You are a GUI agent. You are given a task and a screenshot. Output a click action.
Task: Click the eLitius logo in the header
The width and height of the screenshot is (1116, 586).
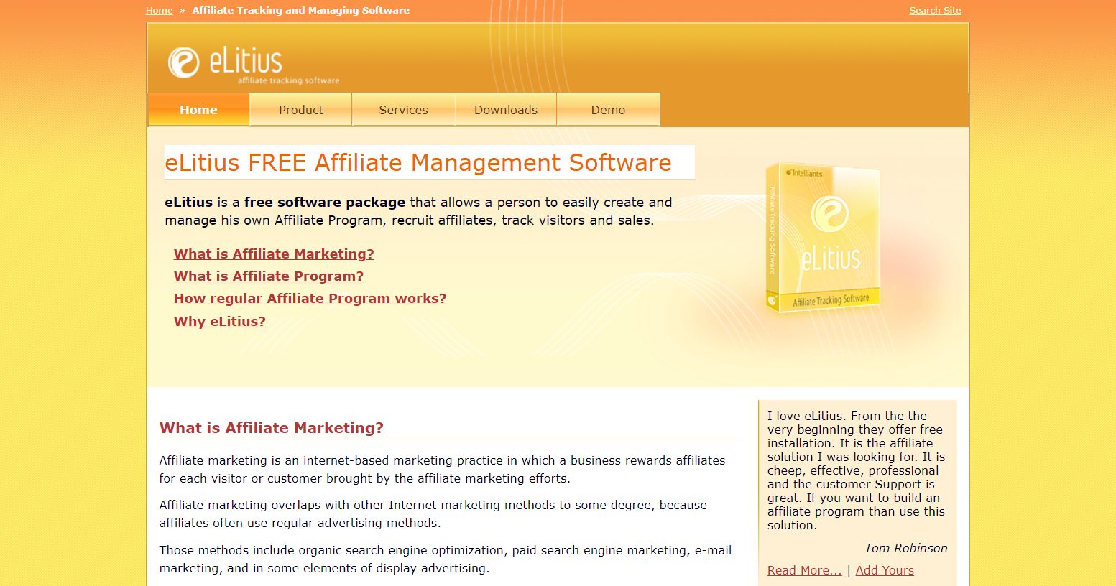[x=253, y=65]
